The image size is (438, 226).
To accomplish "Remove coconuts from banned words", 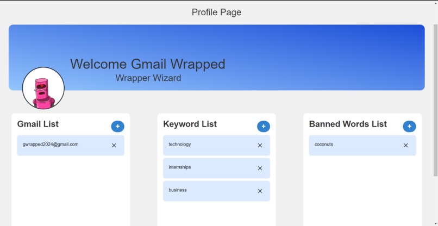I will click(x=405, y=145).
